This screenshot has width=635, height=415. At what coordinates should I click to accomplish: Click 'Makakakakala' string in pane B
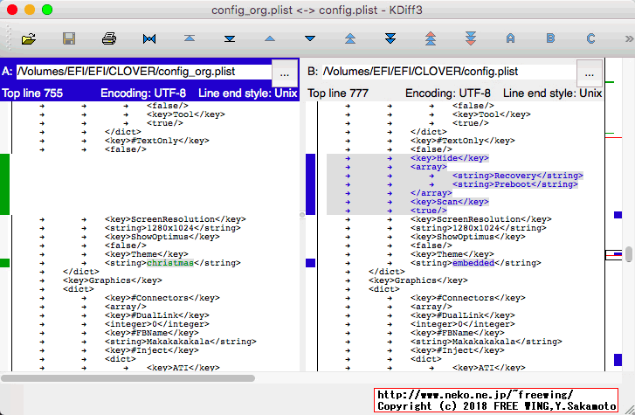pyautogui.click(x=484, y=342)
